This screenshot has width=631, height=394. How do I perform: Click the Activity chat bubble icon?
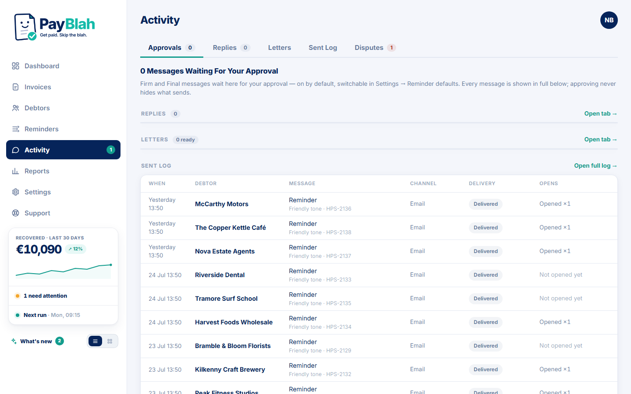click(x=15, y=150)
